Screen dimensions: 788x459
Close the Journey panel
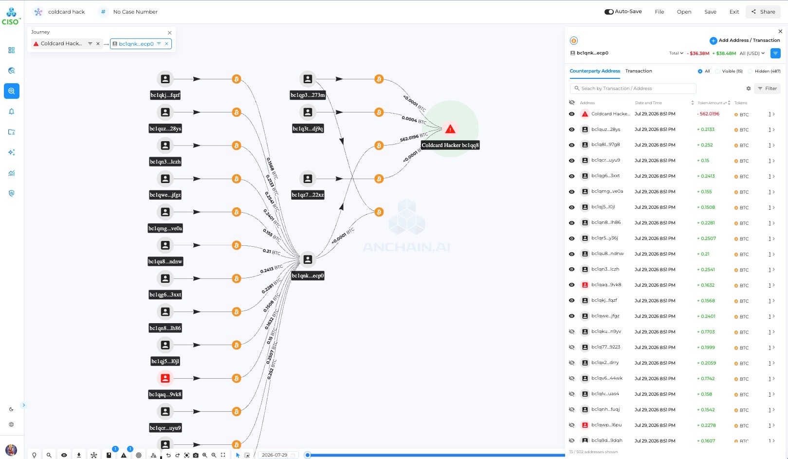click(169, 33)
